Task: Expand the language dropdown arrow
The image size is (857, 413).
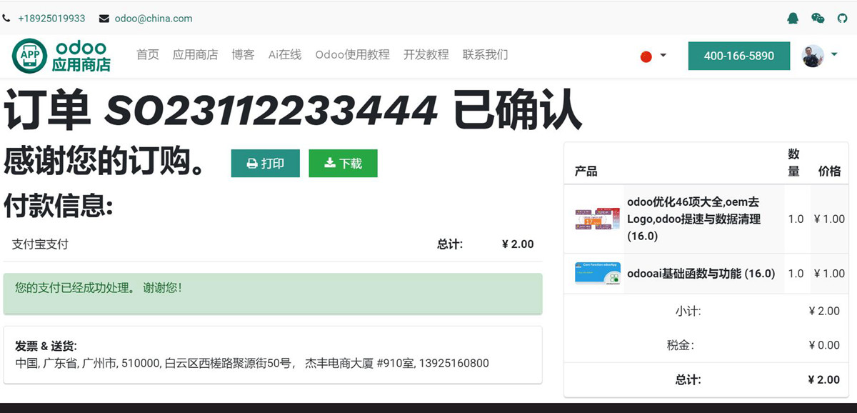Action: coord(663,55)
